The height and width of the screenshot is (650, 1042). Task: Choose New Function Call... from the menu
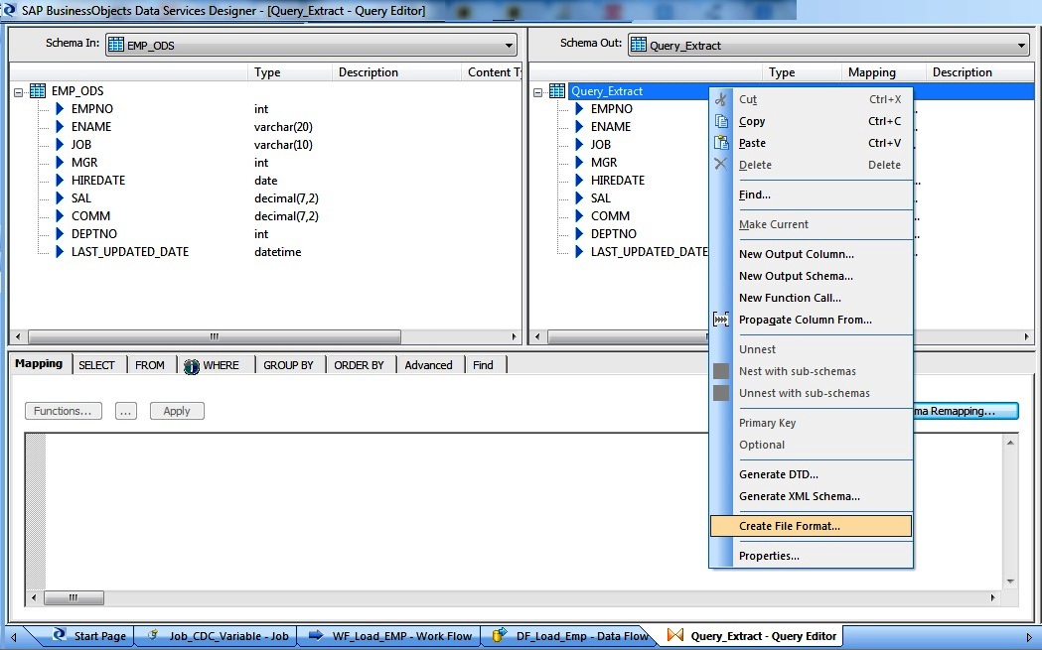click(812, 298)
